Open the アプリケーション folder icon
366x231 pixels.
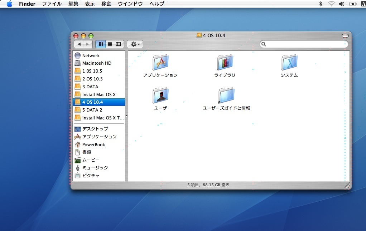tap(160, 62)
